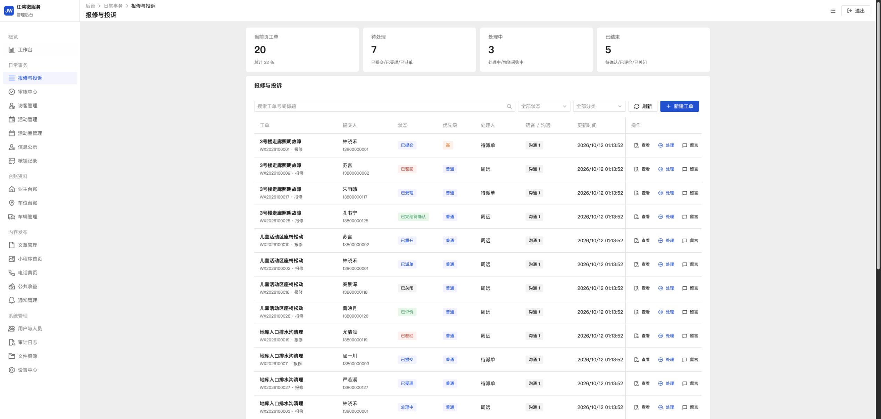Go to 访客管理 page

click(x=40, y=106)
